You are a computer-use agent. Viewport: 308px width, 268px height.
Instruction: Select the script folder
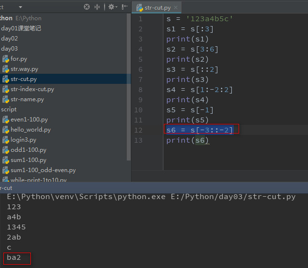pos(9,109)
